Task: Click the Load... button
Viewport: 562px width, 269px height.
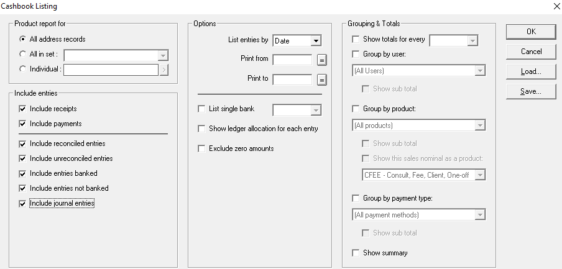Action: 530,71
